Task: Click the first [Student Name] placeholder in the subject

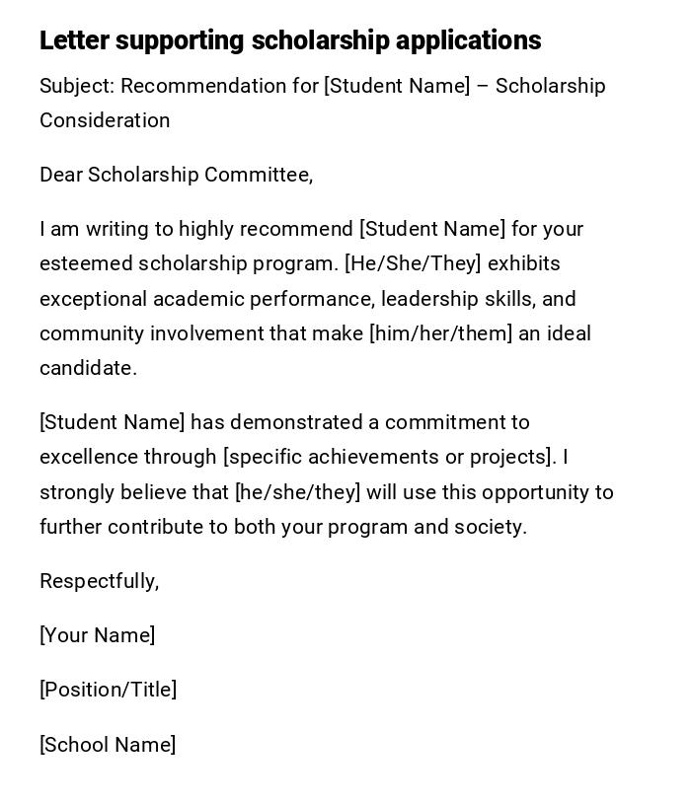Action: click(397, 87)
